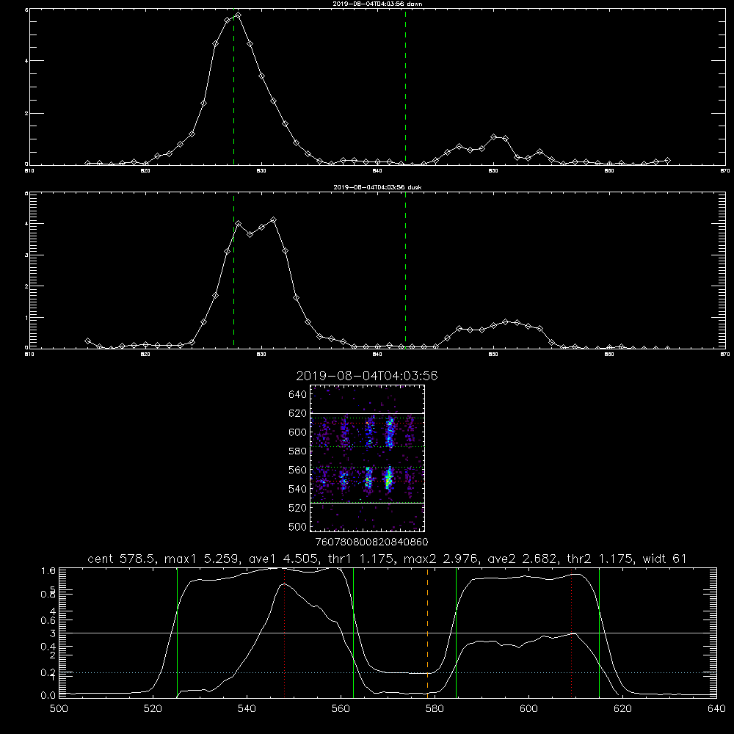Click x-axis label 620 of bottom profile plot

[622, 709]
